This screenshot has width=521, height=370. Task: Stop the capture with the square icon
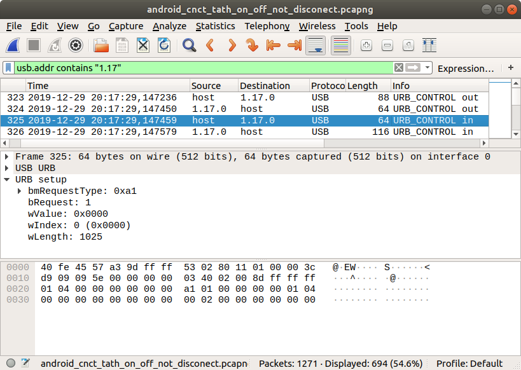34,45
